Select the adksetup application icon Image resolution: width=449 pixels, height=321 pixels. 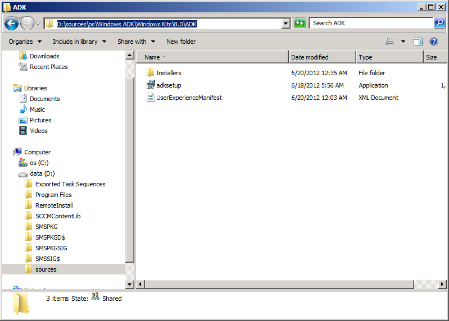pyautogui.click(x=151, y=85)
